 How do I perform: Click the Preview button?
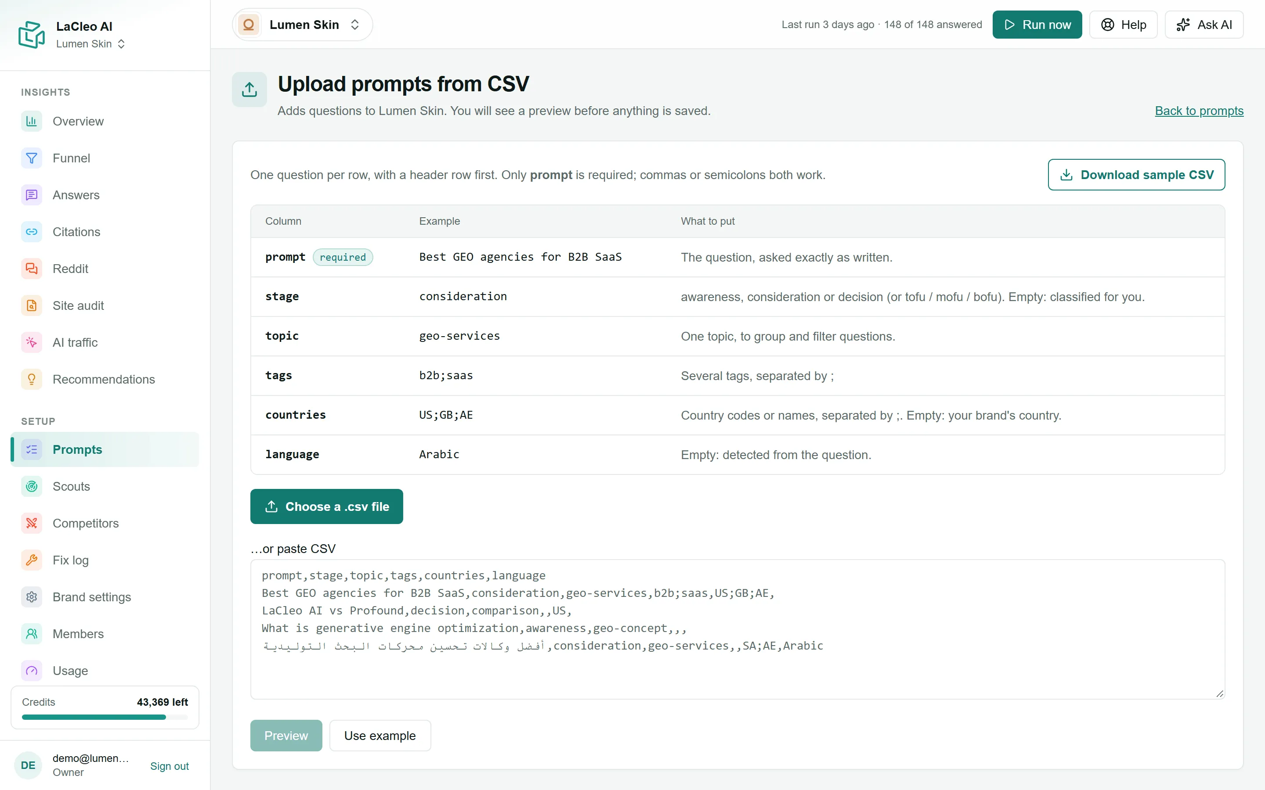click(x=286, y=736)
